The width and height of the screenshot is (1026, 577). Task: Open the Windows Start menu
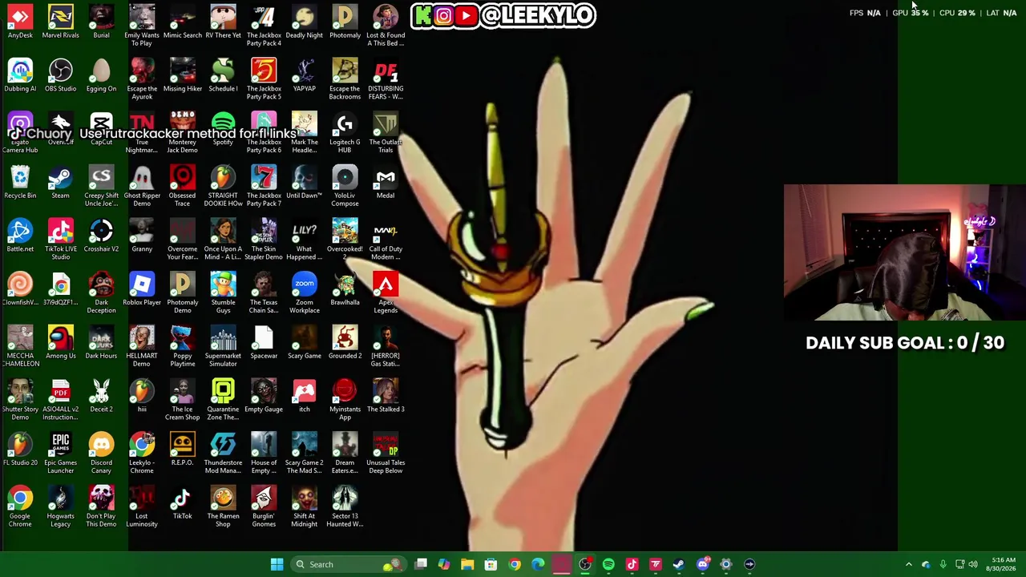coord(277,564)
